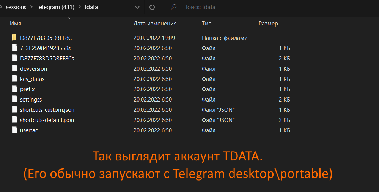
Task: Click the search magnifier icon
Action: (x=173, y=7)
